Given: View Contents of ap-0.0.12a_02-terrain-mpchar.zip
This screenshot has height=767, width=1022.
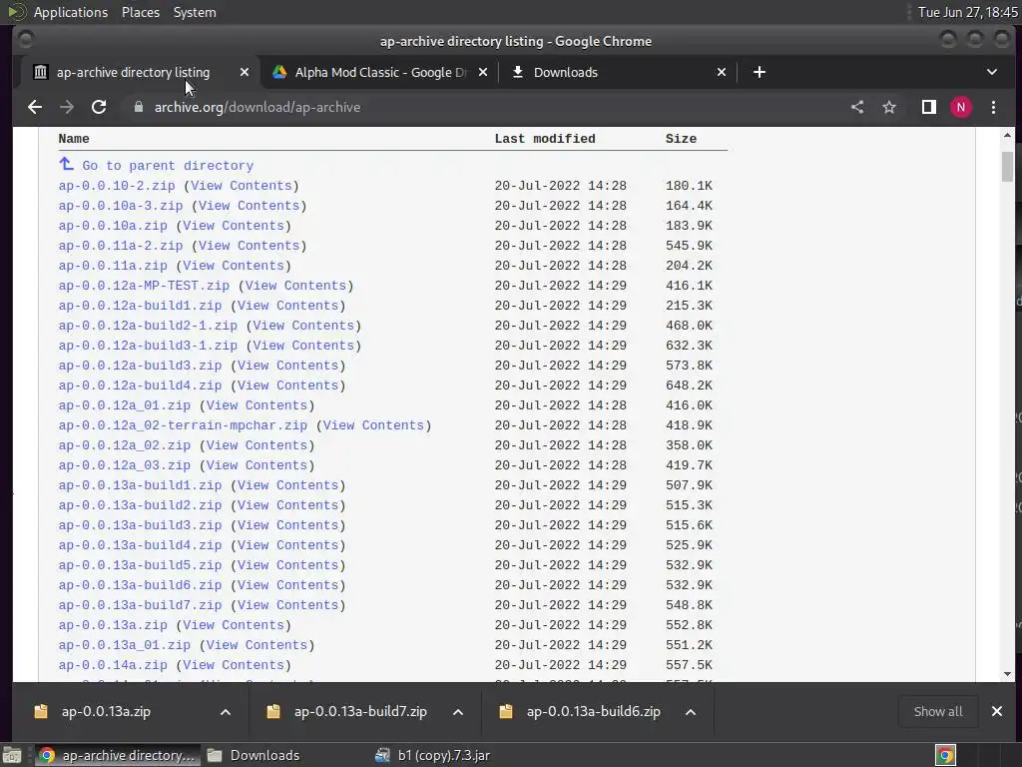Looking at the screenshot, I should 373,425.
